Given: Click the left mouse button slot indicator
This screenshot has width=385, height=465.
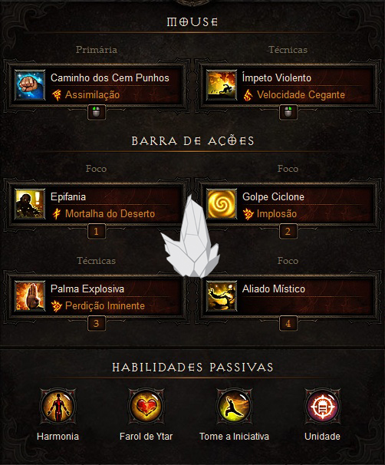Looking at the screenshot, I should click(x=97, y=112).
